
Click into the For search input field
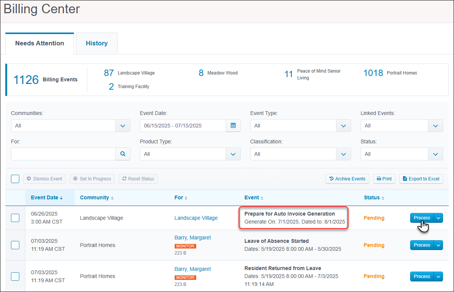tap(63, 154)
